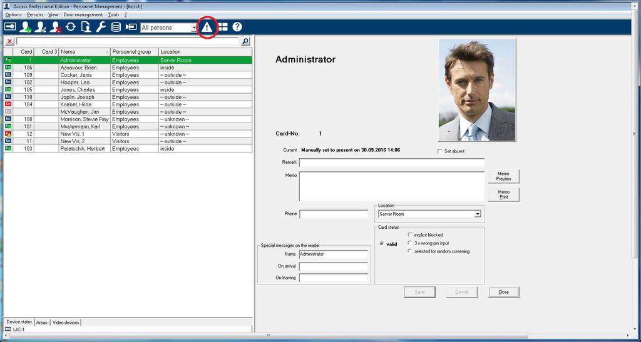Click the Memo Print button
The image size is (641, 342).
tap(504, 194)
